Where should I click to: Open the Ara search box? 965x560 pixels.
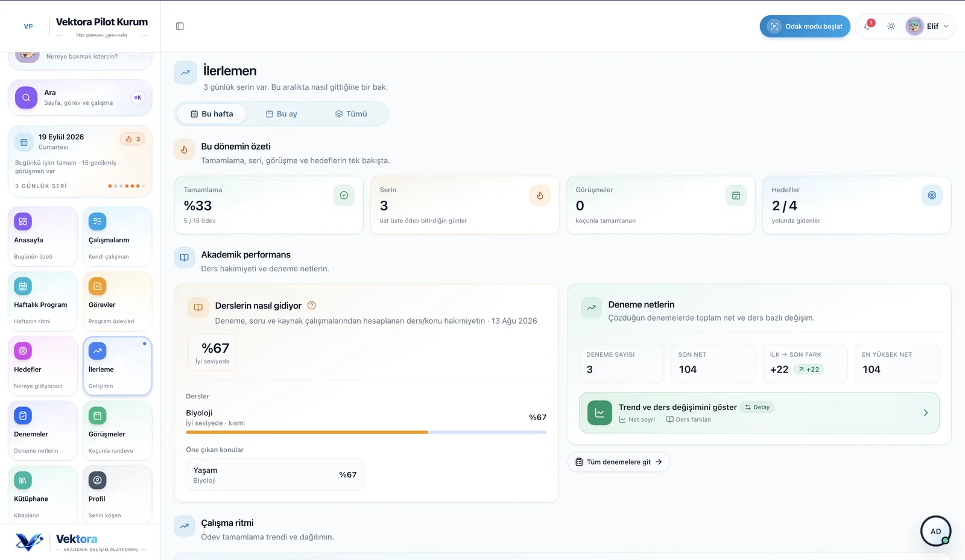[80, 98]
